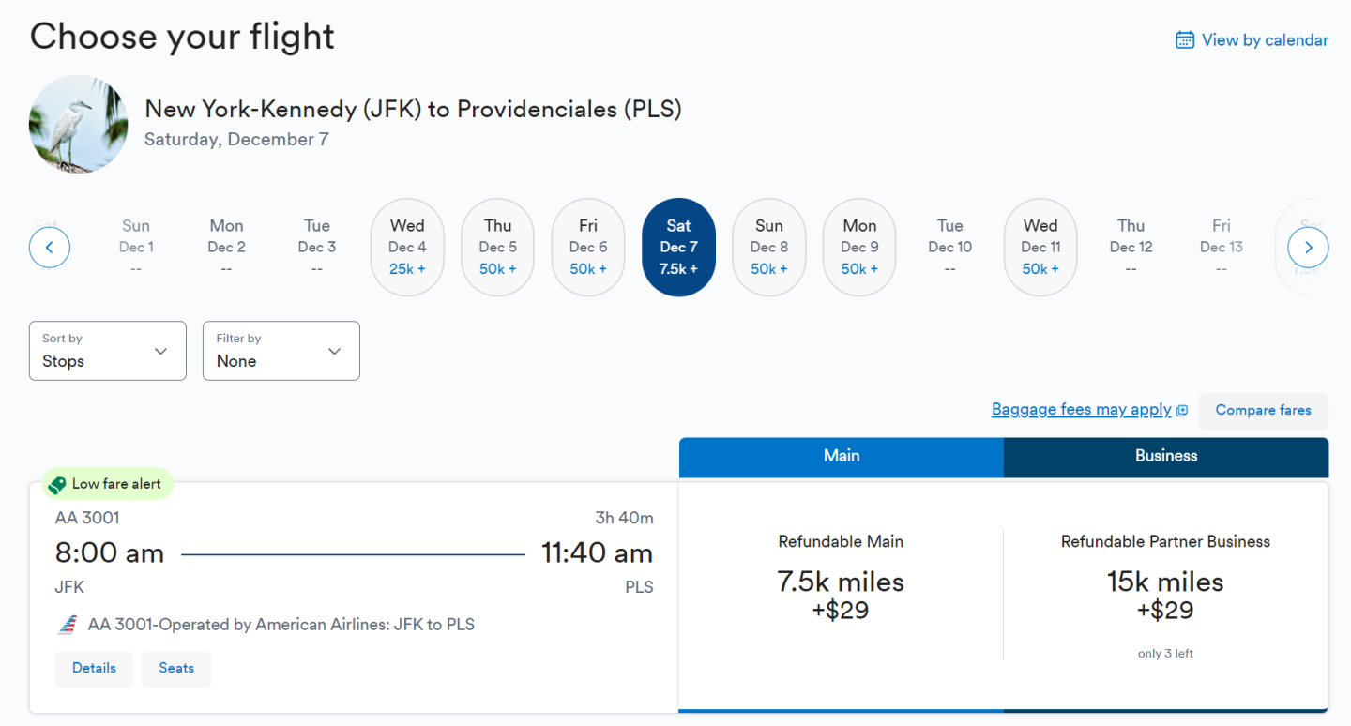This screenshot has height=726, width=1351.
Task: Switch to the Business cabin tab
Action: pyautogui.click(x=1165, y=457)
